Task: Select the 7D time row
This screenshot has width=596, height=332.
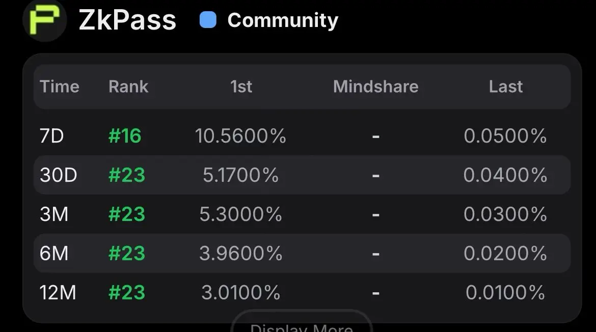Action: coord(51,136)
